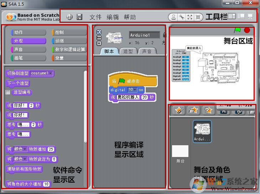Select the grow sprite tool

[x=190, y=17]
